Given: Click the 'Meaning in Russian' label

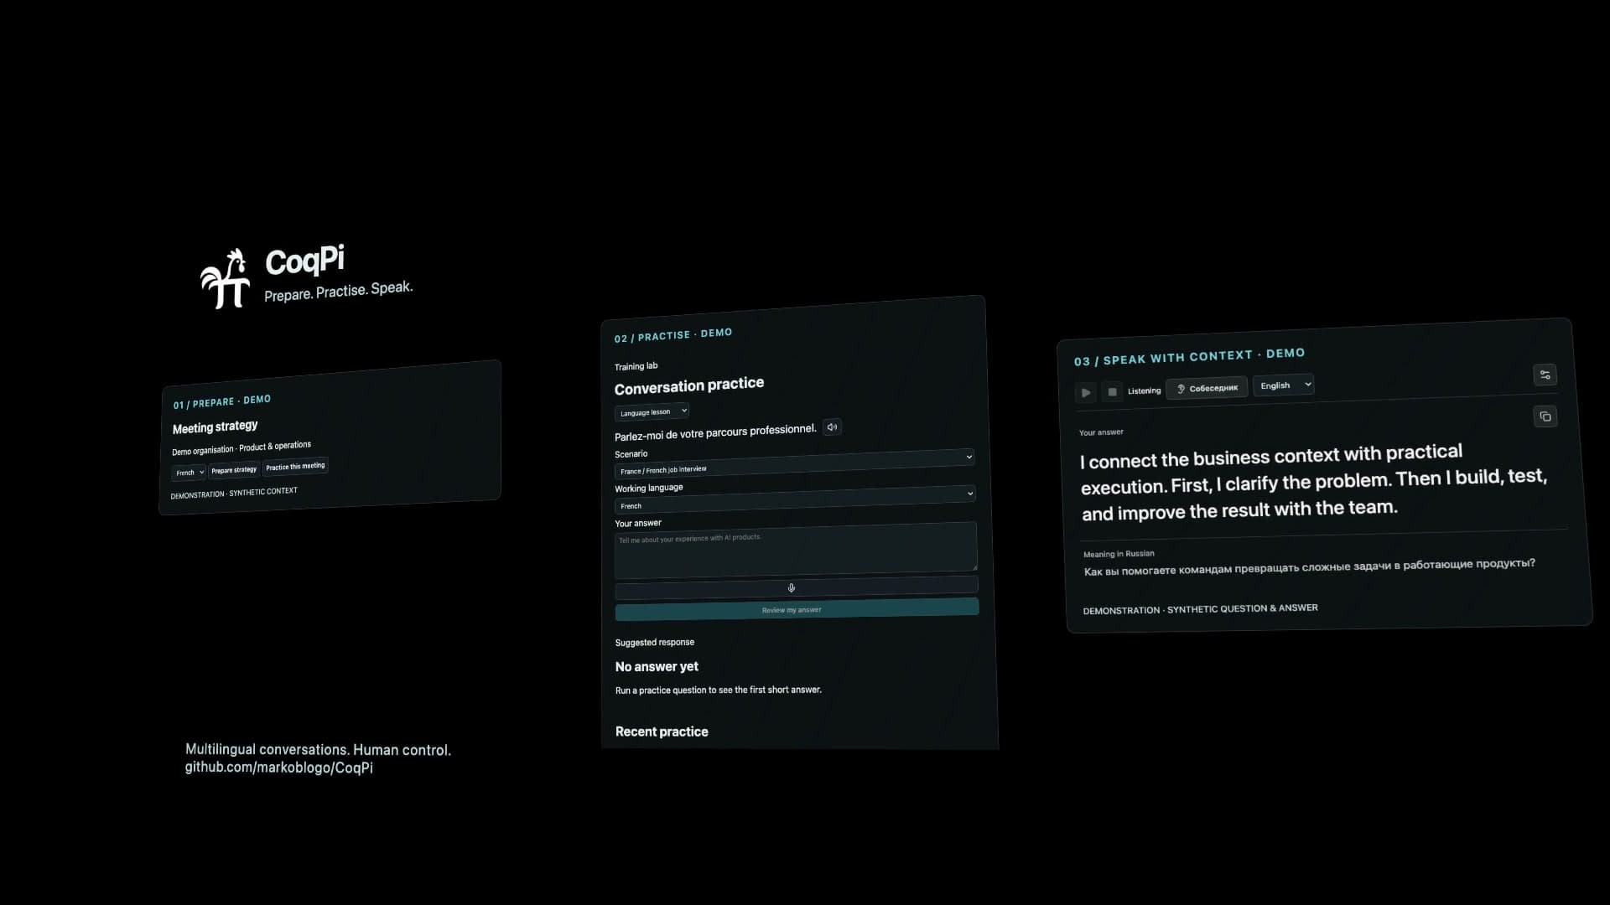Looking at the screenshot, I should click(x=1119, y=554).
